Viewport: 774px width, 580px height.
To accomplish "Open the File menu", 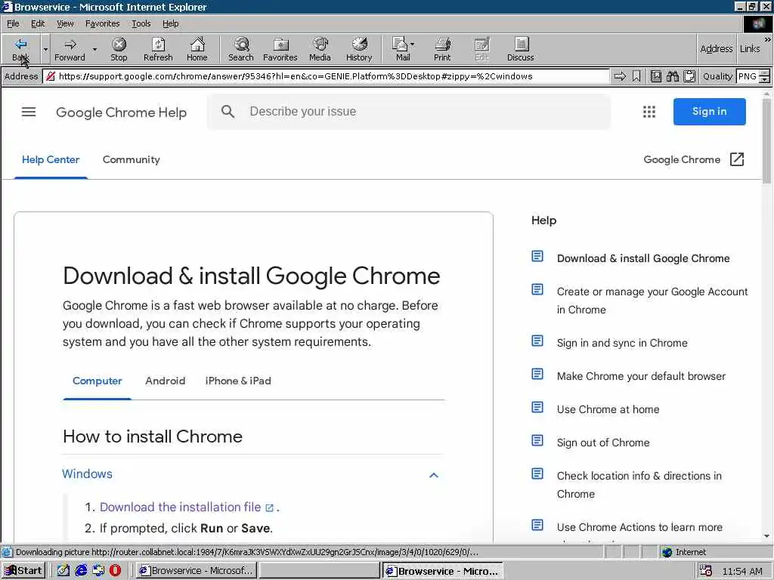I will point(13,23).
